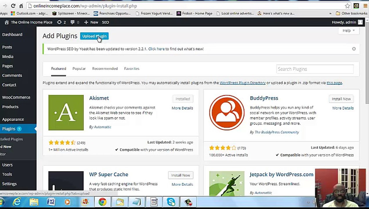Open WordPress Plugin Directory link
Image resolution: width=369 pixels, height=209 pixels.
[243, 83]
